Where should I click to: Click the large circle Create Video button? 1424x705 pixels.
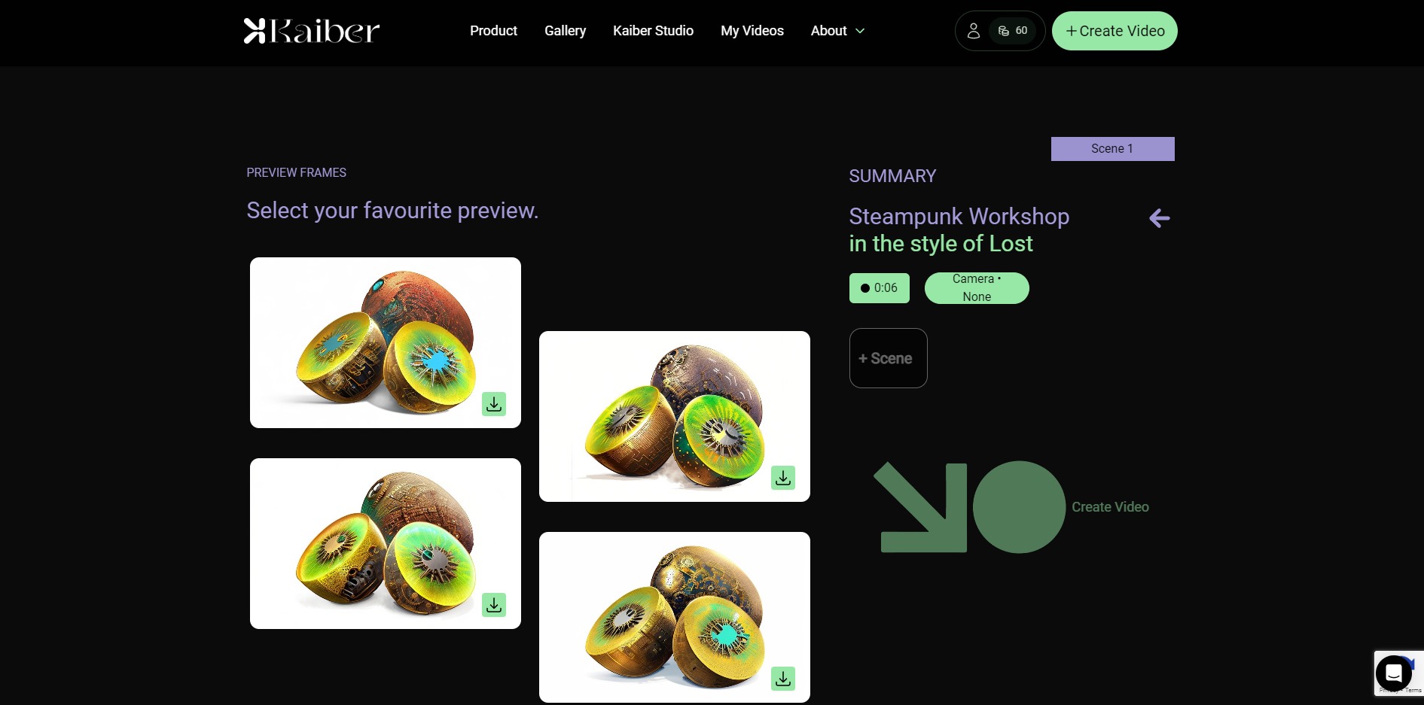point(1019,507)
